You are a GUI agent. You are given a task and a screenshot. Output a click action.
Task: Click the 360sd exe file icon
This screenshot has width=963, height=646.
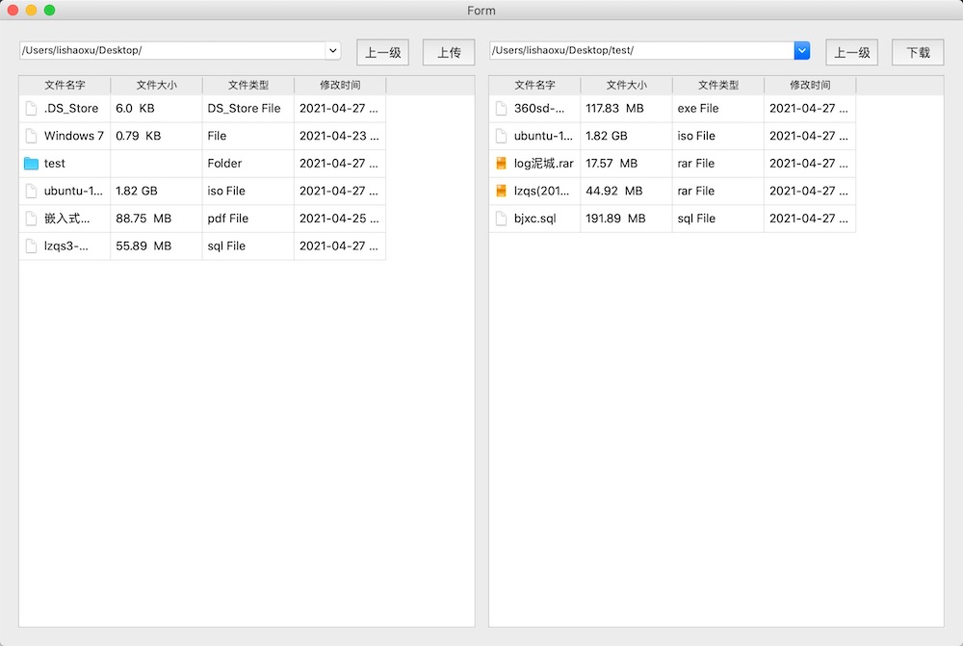[x=501, y=109]
